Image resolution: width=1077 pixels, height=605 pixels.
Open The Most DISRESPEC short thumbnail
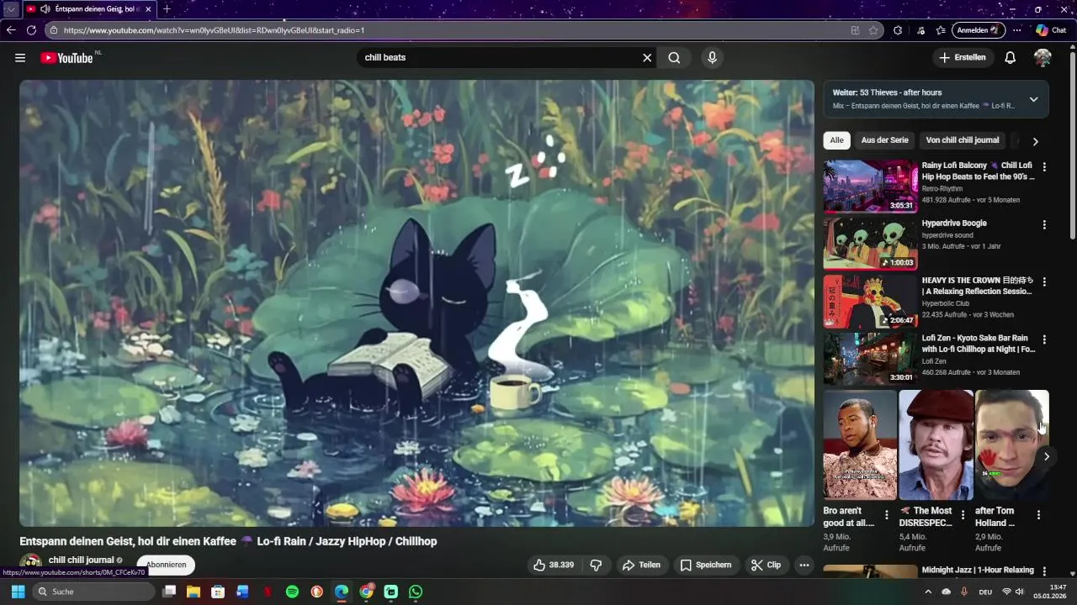pos(936,445)
